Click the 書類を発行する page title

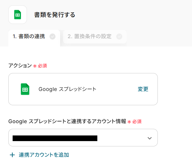point(54,15)
